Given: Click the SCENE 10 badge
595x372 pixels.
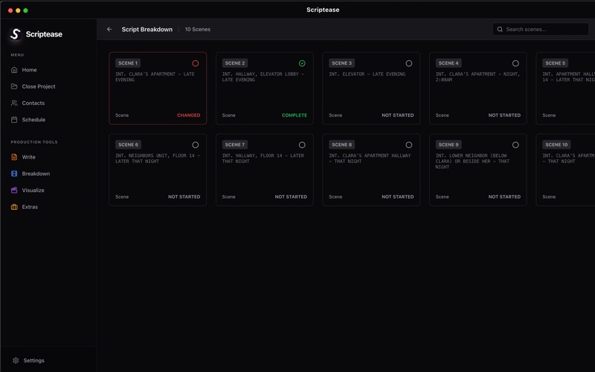Looking at the screenshot, I should pos(556,144).
